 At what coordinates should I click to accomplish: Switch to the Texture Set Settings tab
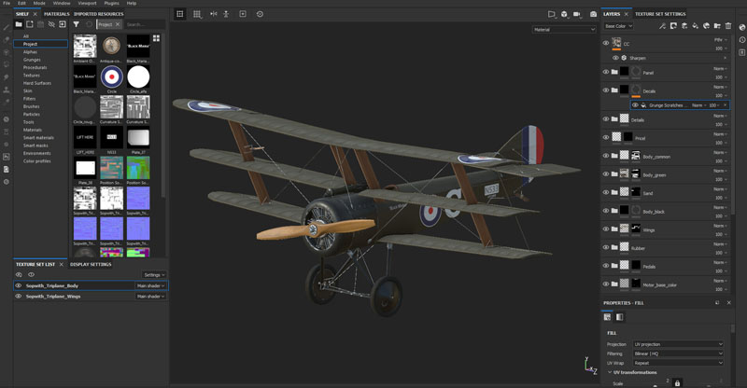pyautogui.click(x=660, y=14)
